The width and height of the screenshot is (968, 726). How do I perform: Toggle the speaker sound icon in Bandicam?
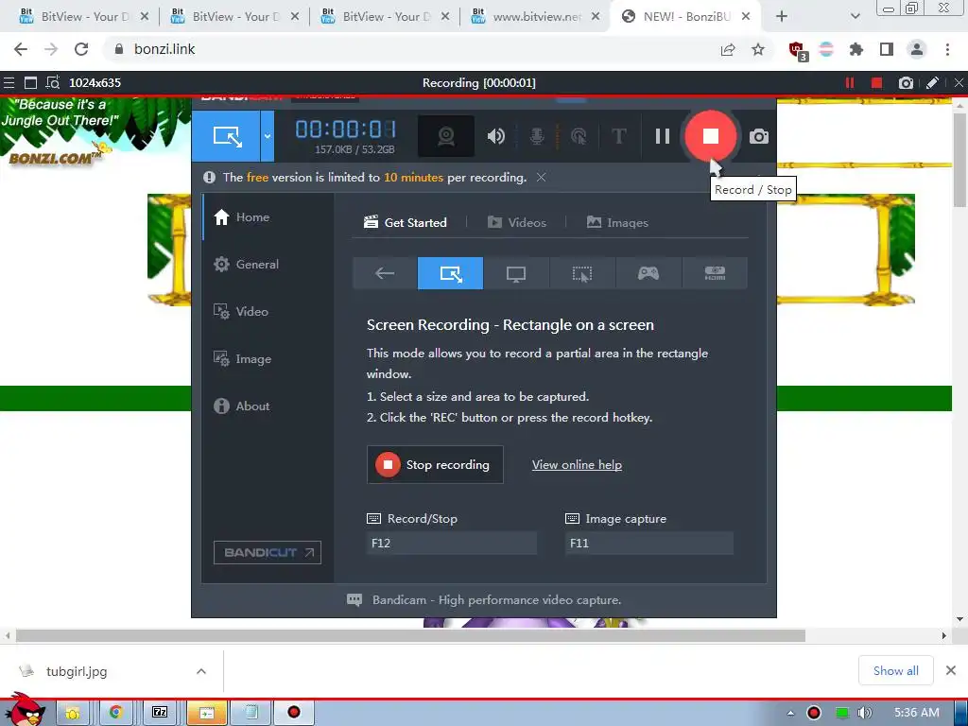[x=495, y=136]
